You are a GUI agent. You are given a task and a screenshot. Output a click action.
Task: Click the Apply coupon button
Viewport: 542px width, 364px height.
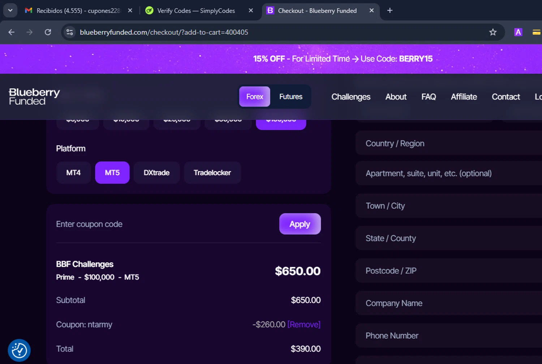click(x=300, y=224)
